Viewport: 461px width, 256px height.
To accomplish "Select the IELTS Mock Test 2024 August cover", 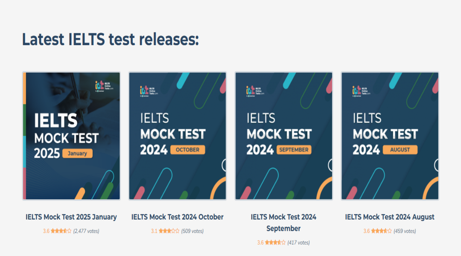I will (389, 136).
